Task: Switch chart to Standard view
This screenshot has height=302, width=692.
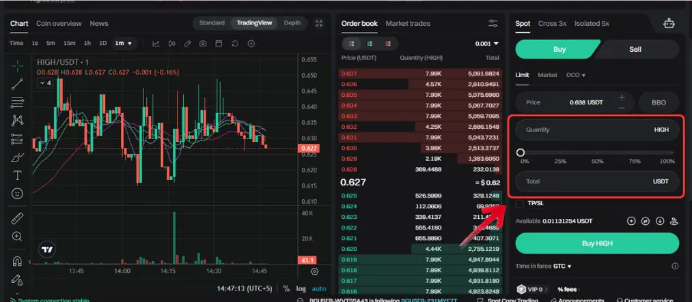Action: (212, 23)
